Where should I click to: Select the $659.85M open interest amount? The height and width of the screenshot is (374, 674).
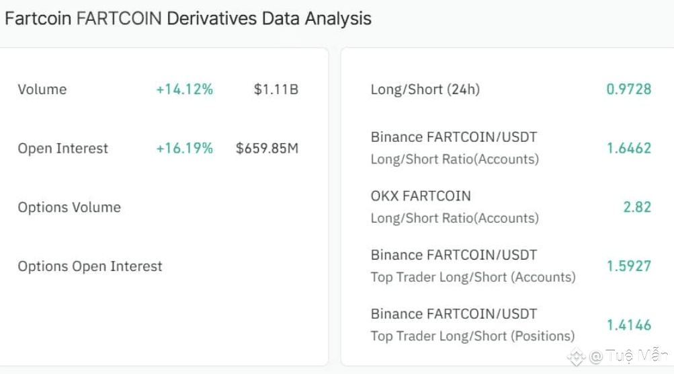[267, 149]
